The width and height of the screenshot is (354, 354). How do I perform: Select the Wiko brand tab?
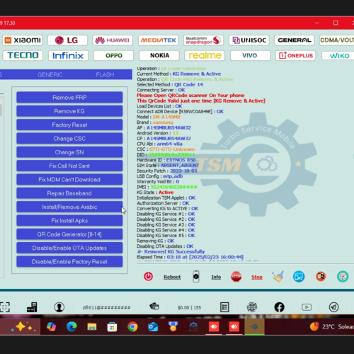pyautogui.click(x=338, y=55)
